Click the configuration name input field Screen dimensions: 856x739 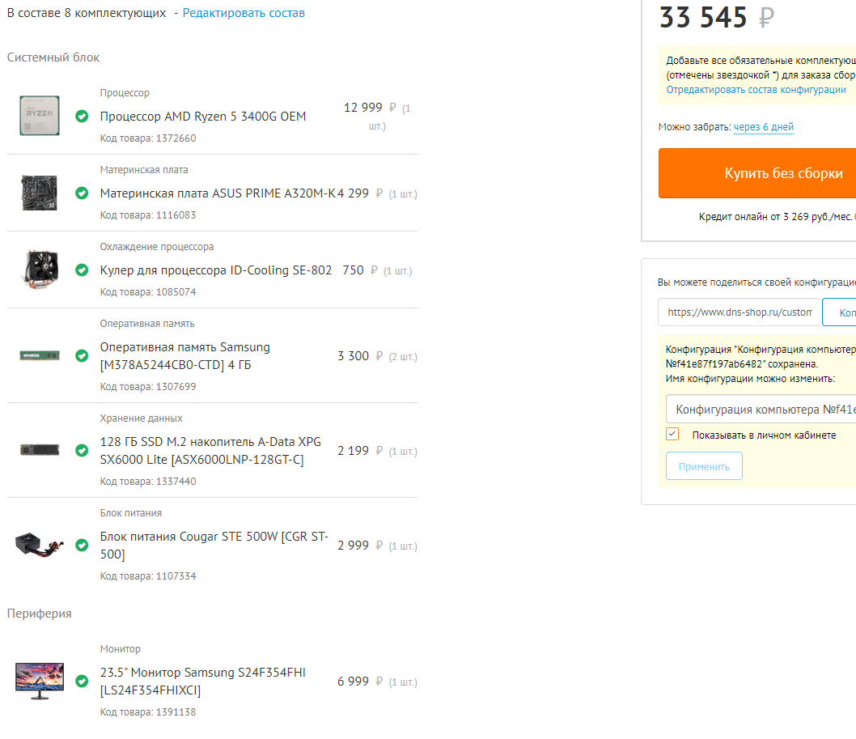click(x=761, y=410)
